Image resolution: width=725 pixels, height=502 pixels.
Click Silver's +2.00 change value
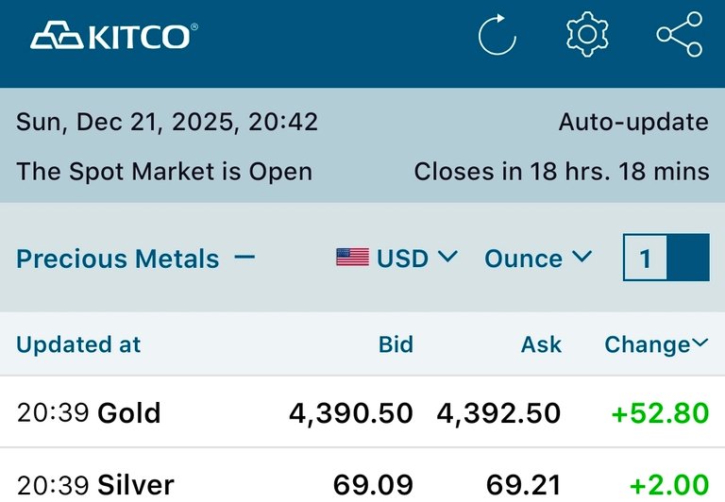click(x=668, y=486)
